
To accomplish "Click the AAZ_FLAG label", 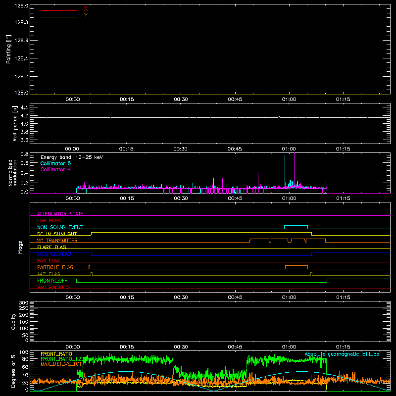I will (49, 274).
